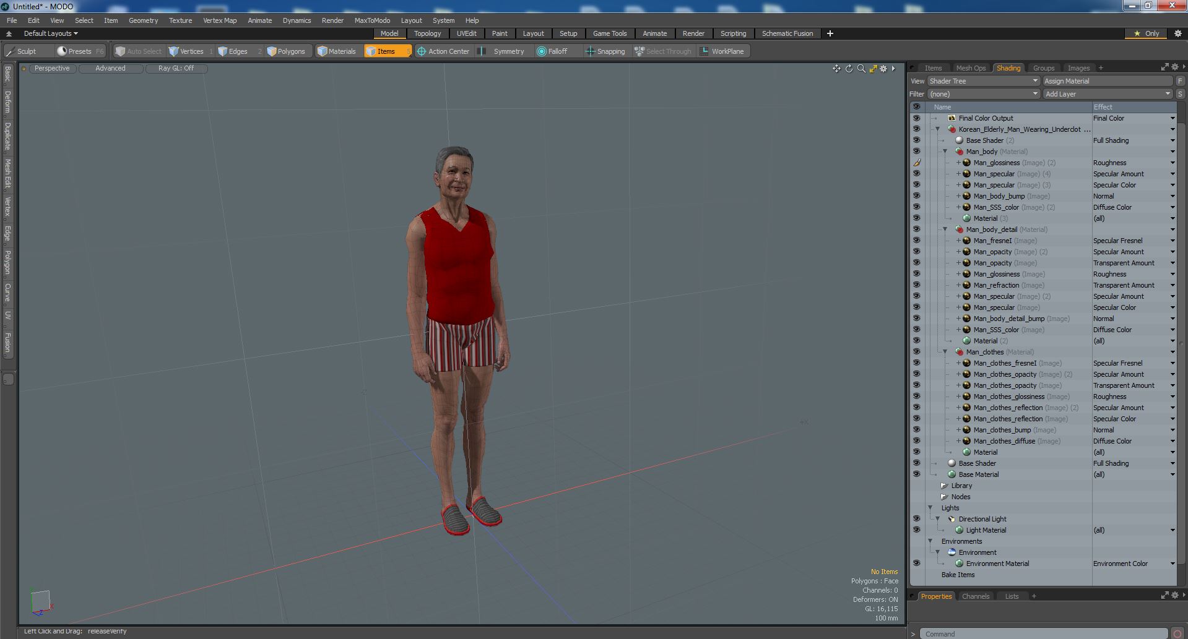The height and width of the screenshot is (639, 1188).
Task: Select the Man_SSS_color image under Man_body
Action: click(996, 207)
